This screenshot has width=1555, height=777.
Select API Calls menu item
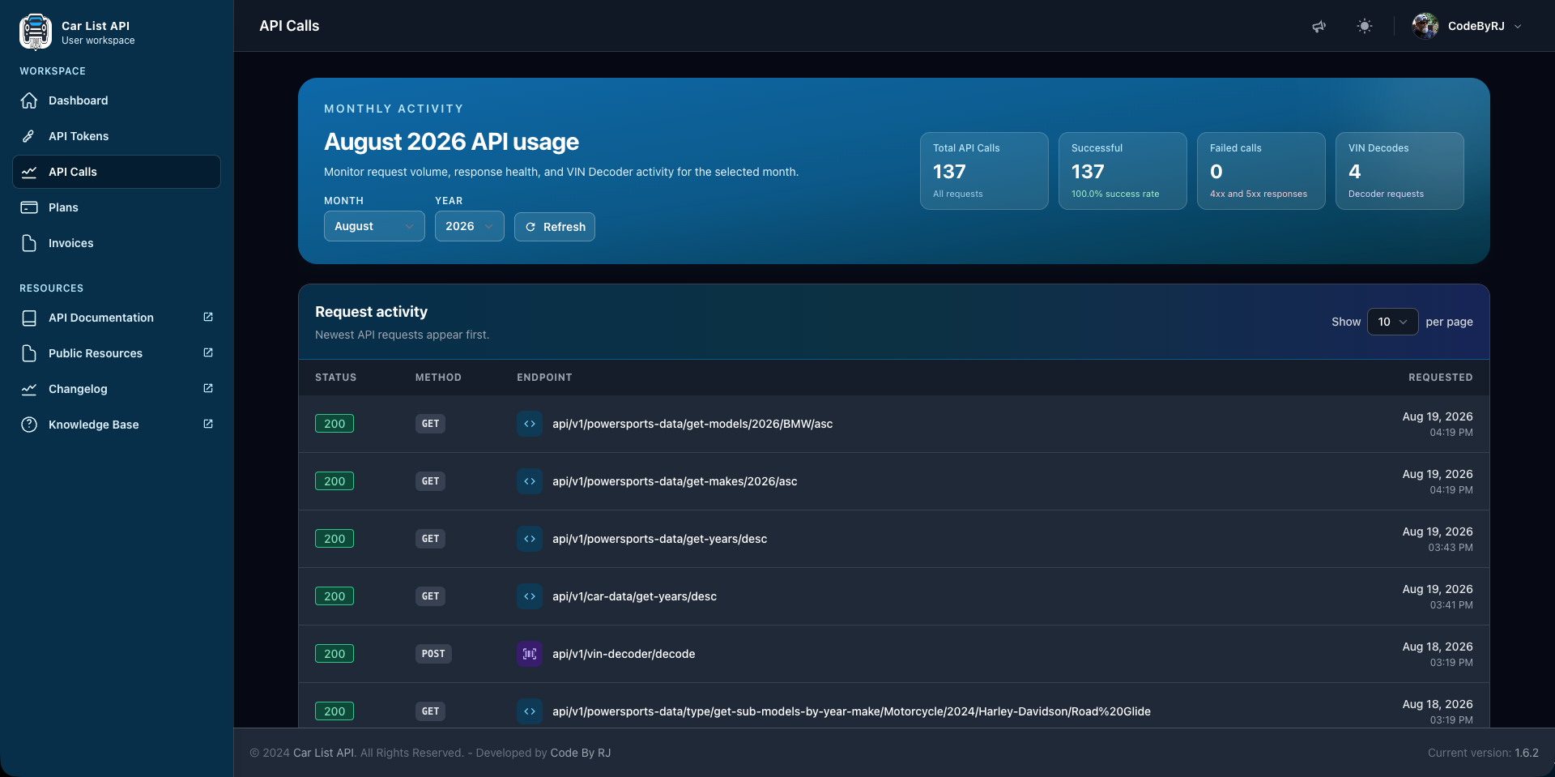coord(117,172)
